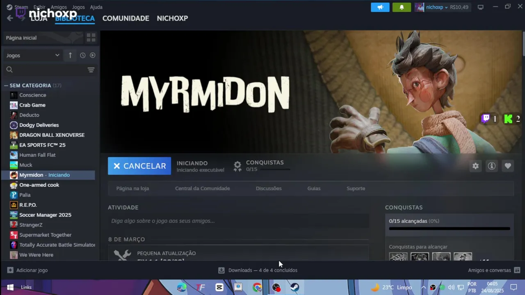Toggle the sort ascending arrow icon
The width and height of the screenshot is (525, 295).
coord(70,55)
